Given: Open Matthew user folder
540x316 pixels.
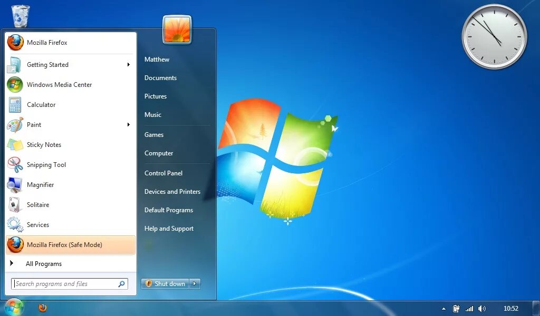Looking at the screenshot, I should point(157,60).
